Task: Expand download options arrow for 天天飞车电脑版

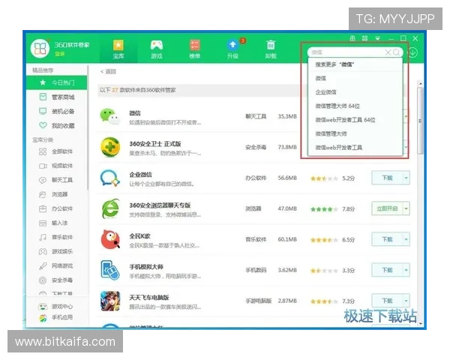Action: 406,301
